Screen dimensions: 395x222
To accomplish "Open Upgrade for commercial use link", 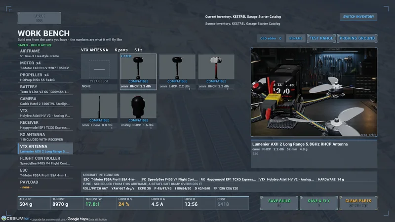I will 48,220.
